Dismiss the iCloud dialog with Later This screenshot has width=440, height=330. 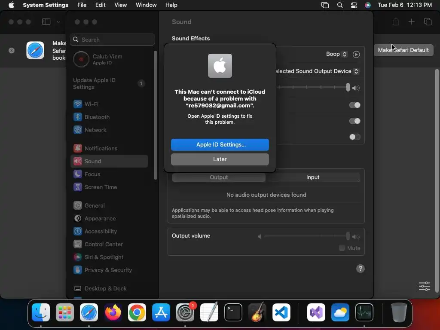(220, 159)
